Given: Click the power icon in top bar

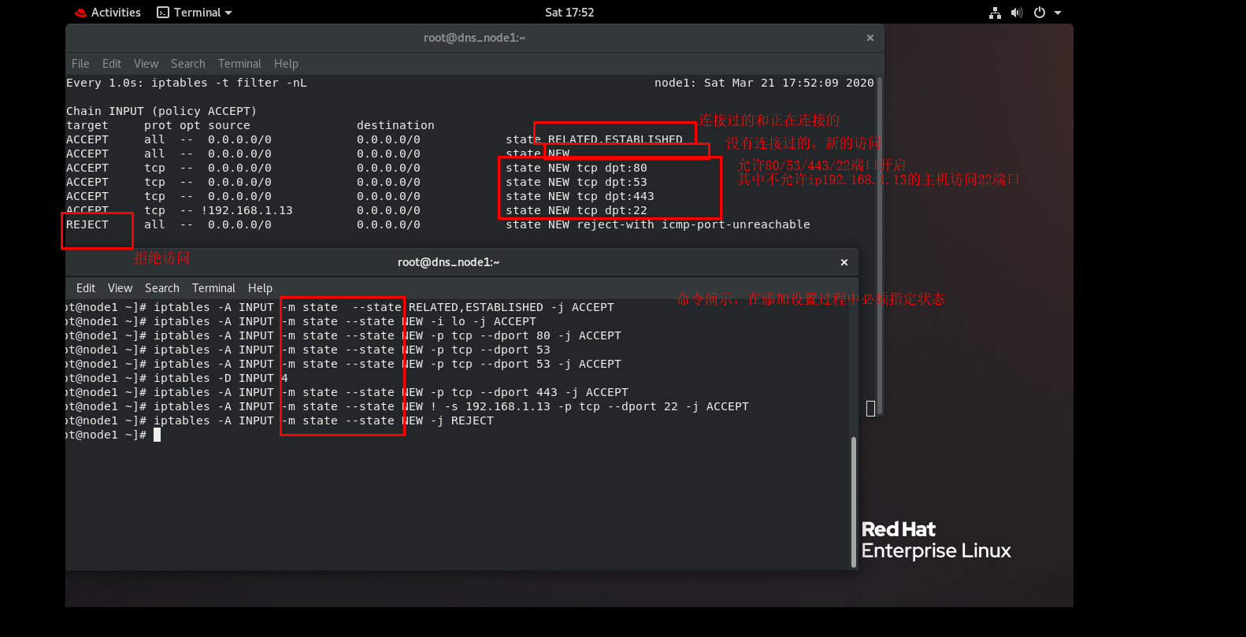Looking at the screenshot, I should (x=1040, y=13).
